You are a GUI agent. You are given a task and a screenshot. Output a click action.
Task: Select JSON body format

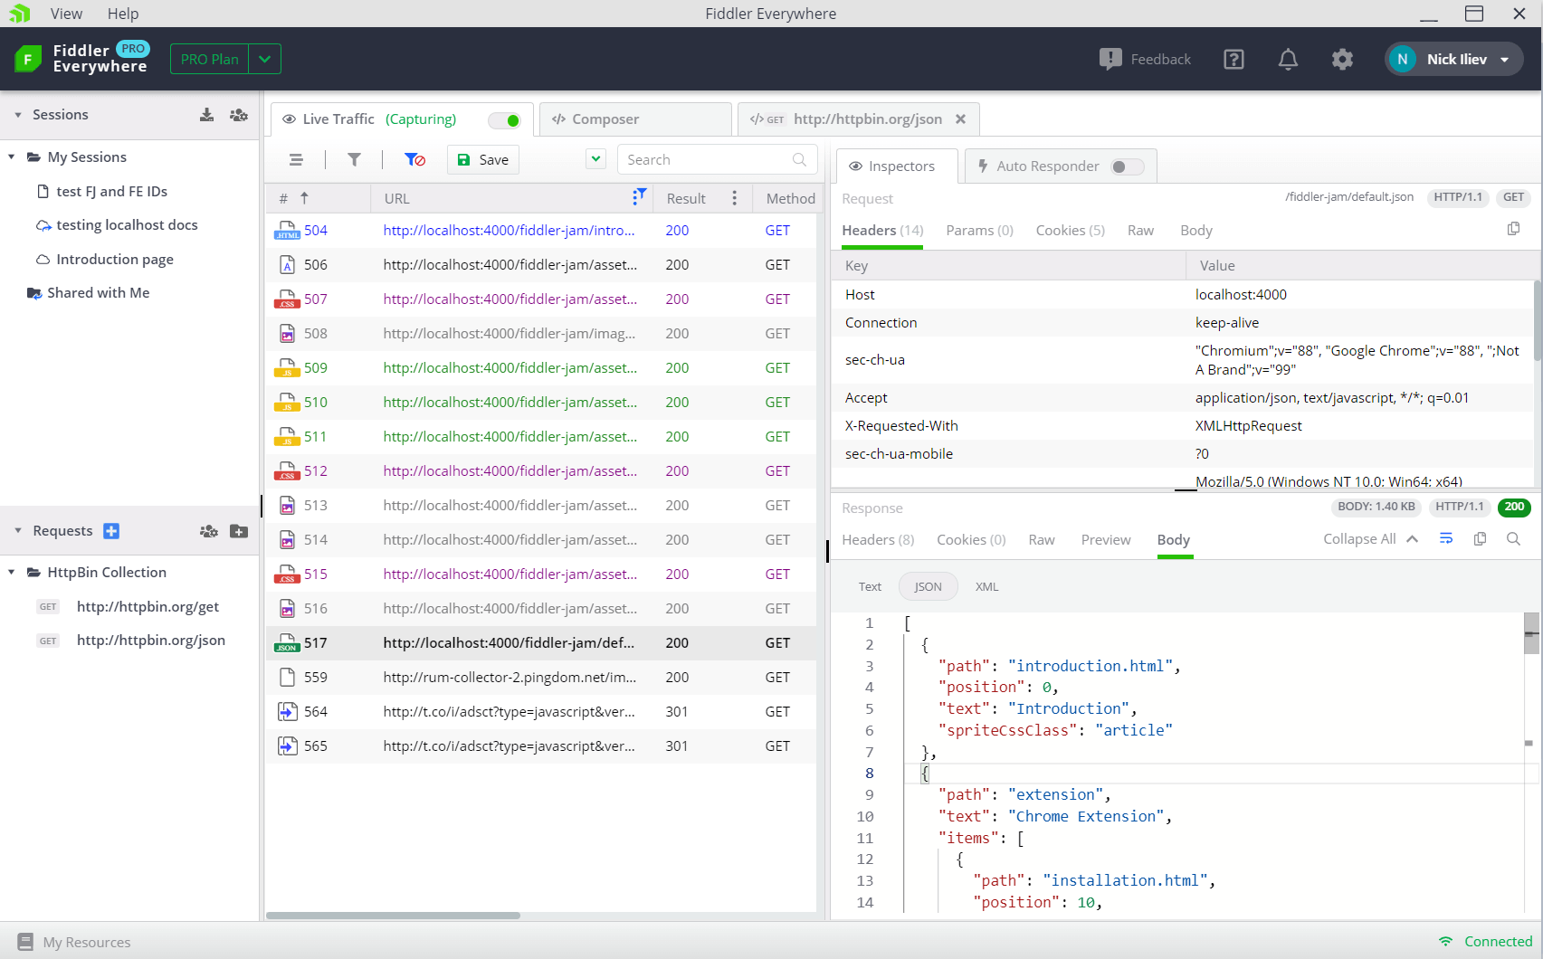coord(928,587)
